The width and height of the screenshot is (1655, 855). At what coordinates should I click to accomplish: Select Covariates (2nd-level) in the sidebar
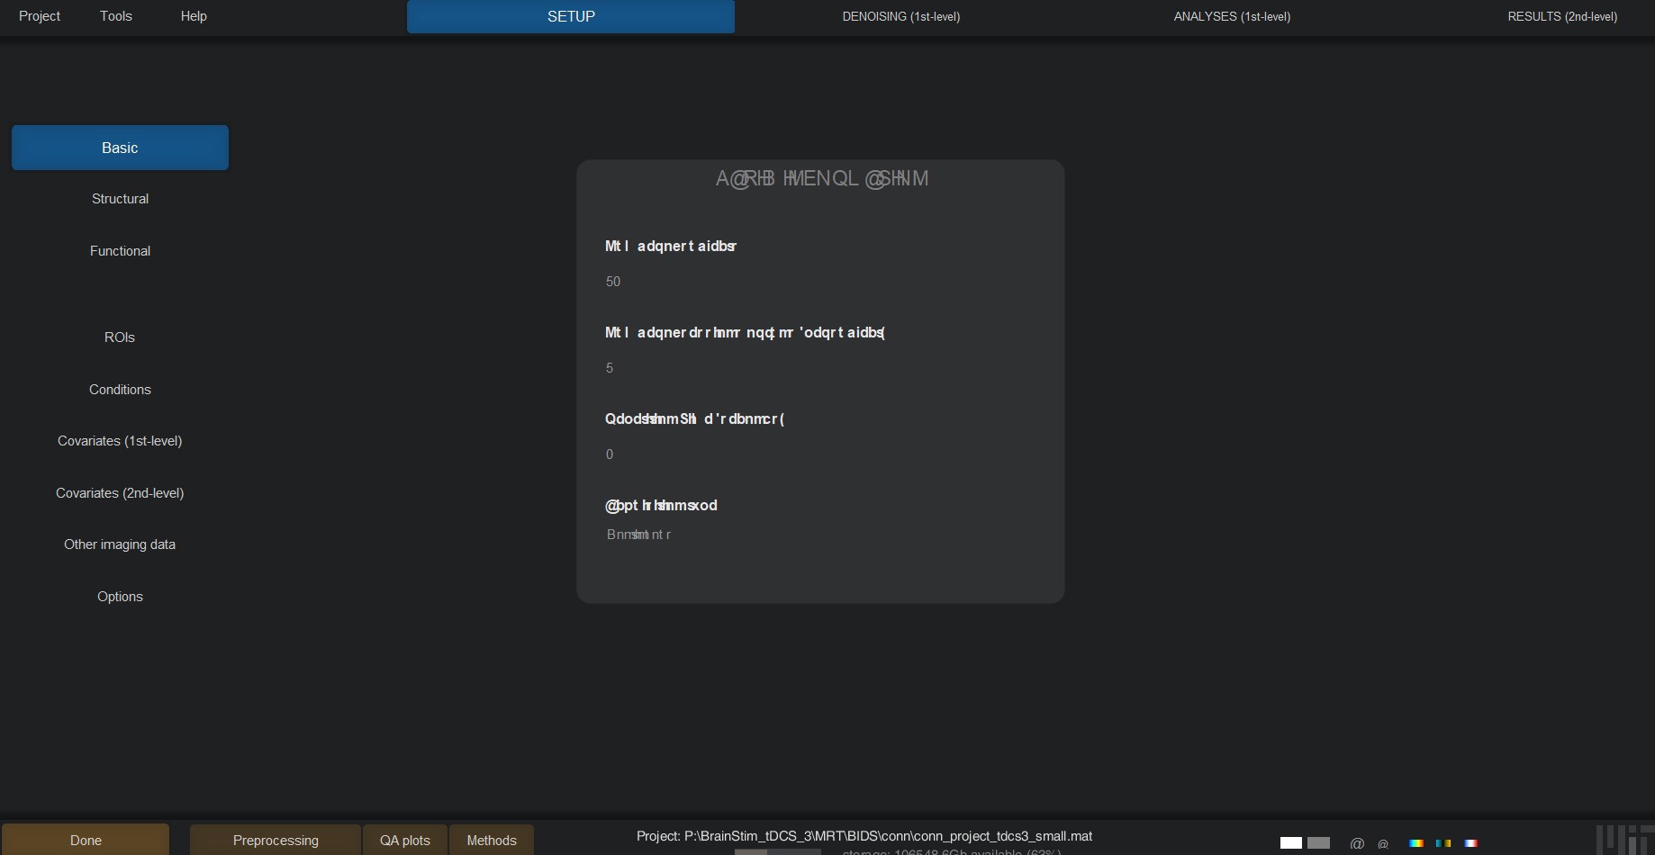pos(120,493)
